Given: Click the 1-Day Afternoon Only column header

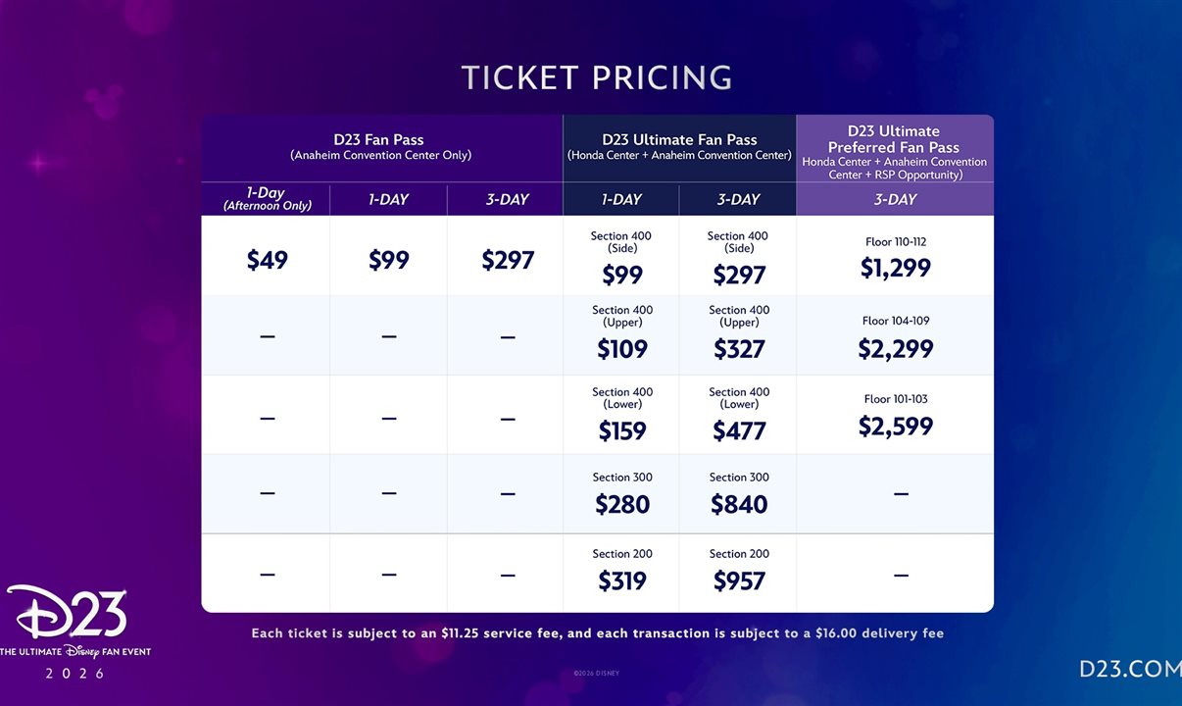Looking at the screenshot, I should click(x=267, y=199).
